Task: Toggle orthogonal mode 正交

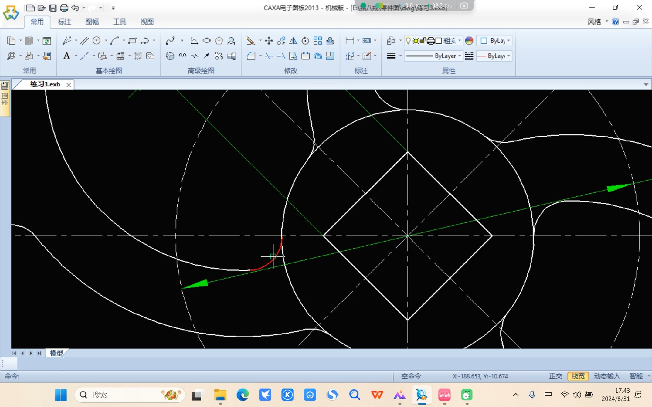Action: tap(555, 376)
